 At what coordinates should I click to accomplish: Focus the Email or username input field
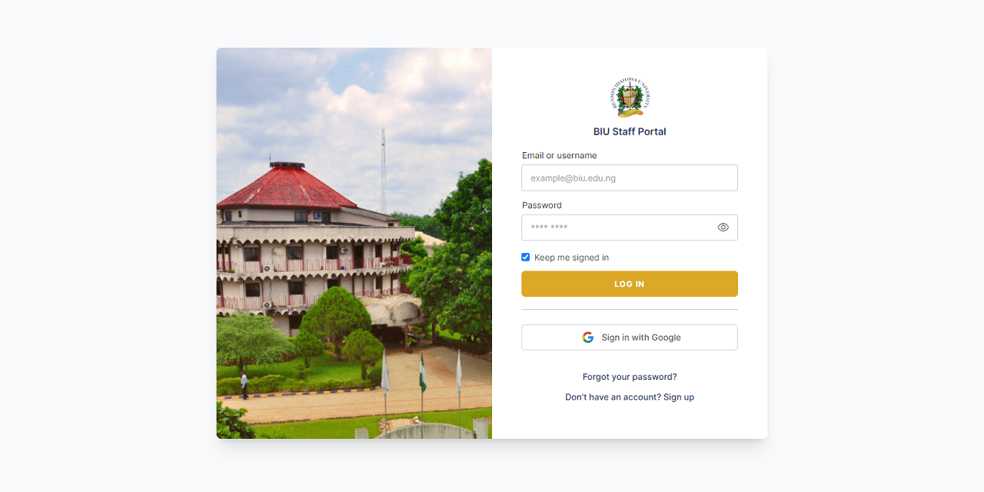tap(630, 178)
